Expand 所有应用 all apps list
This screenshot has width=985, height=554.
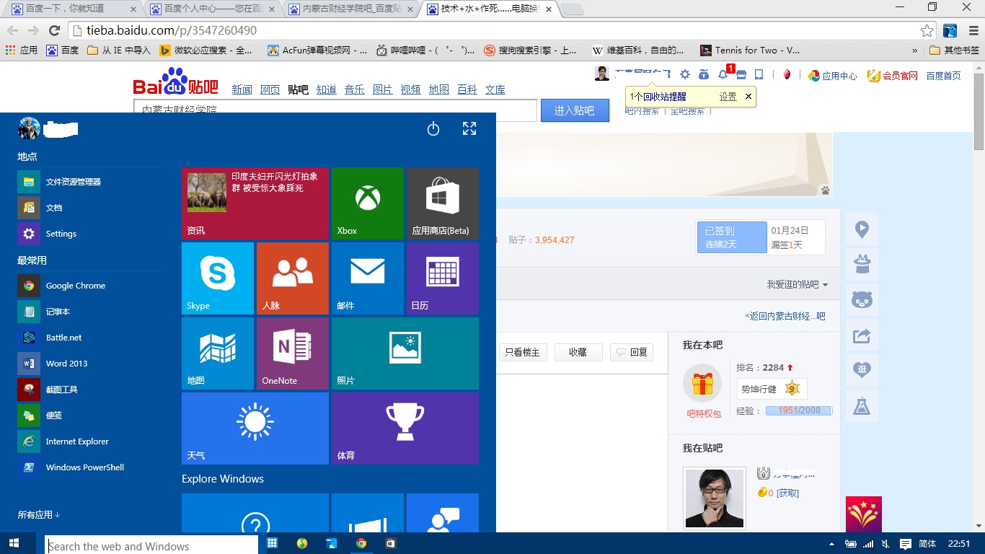click(x=39, y=515)
